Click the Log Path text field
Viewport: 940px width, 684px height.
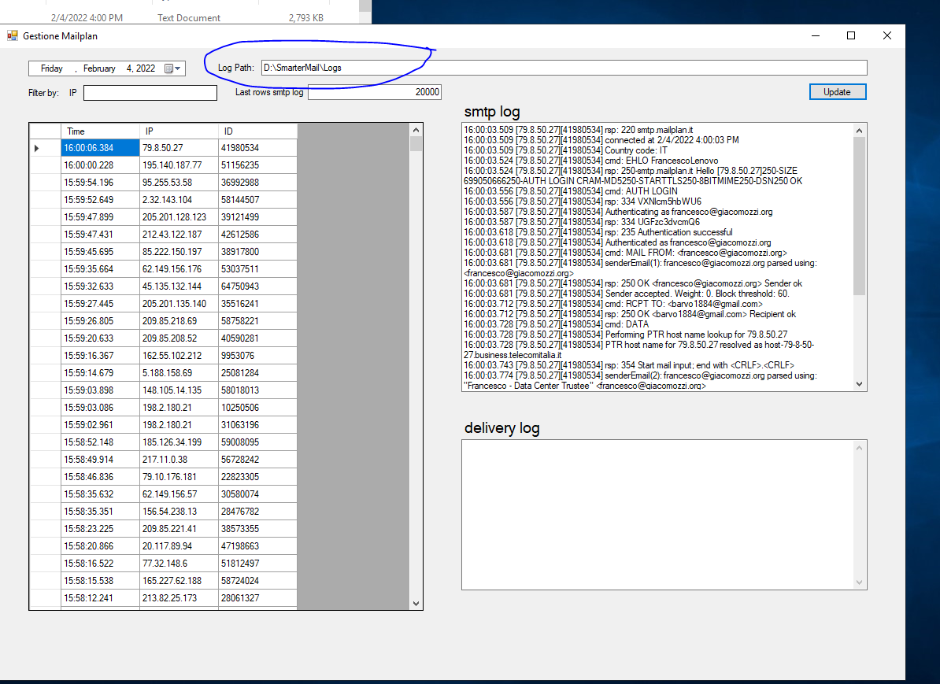(x=563, y=68)
